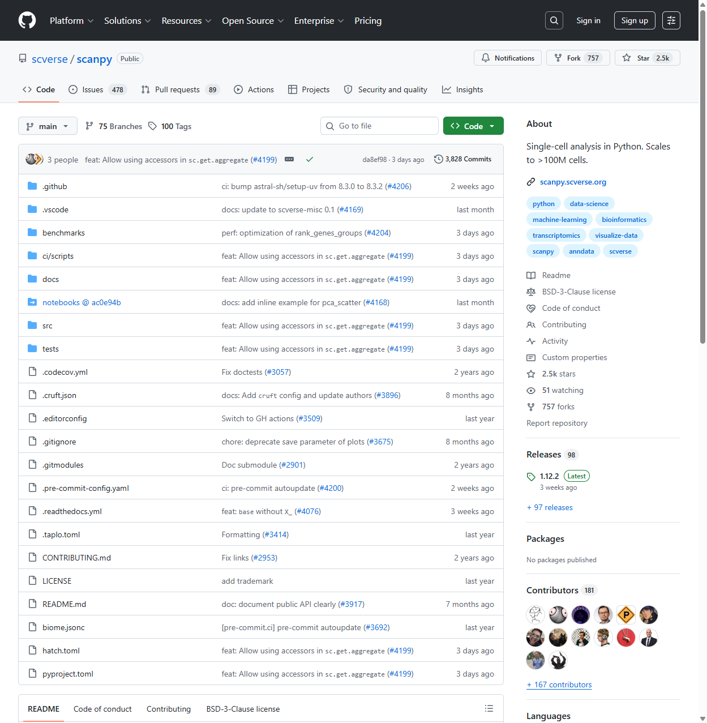Expand the Solutions menu

coord(127,20)
